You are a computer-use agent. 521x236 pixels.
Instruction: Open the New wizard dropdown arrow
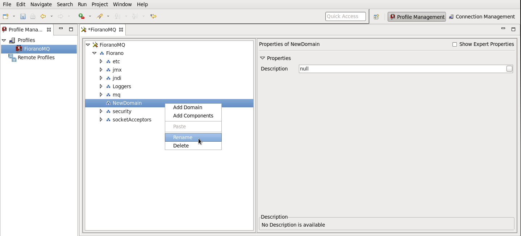[14, 16]
